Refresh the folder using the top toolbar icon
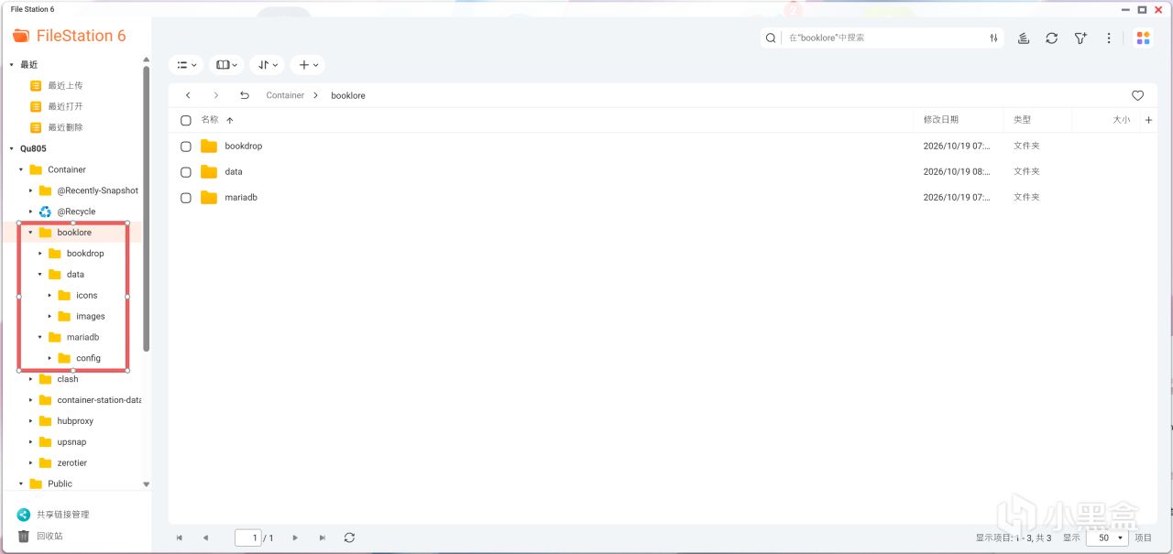 click(x=1052, y=38)
